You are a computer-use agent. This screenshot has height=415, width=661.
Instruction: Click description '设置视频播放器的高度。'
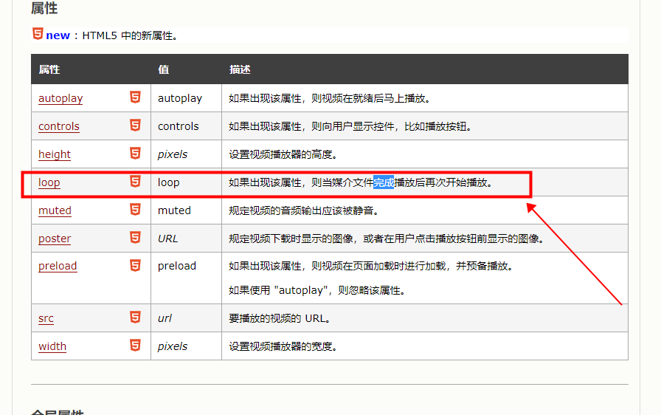point(283,154)
